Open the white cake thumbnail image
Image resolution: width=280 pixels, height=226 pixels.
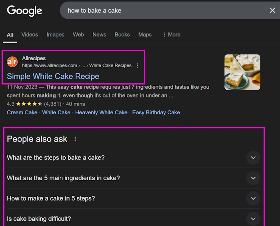click(x=242, y=72)
